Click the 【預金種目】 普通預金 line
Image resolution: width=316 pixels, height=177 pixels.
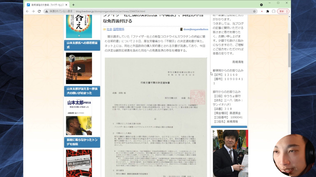click(226, 113)
